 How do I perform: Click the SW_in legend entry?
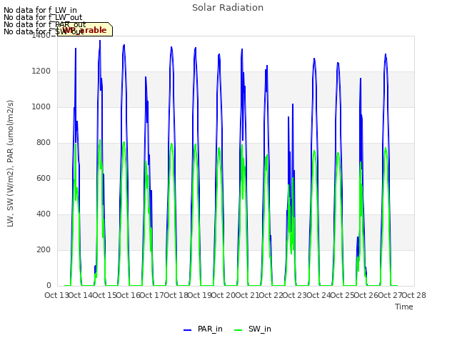pyautogui.click(x=252, y=329)
